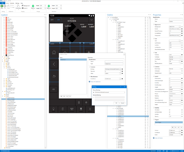The height and width of the screenshot is (152, 184).
Task: Move item down in Collection Editor
Action: point(70,96)
